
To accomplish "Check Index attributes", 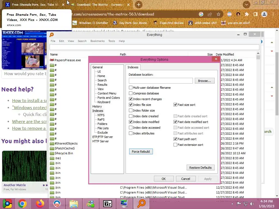I will pyautogui.click(x=131, y=133).
